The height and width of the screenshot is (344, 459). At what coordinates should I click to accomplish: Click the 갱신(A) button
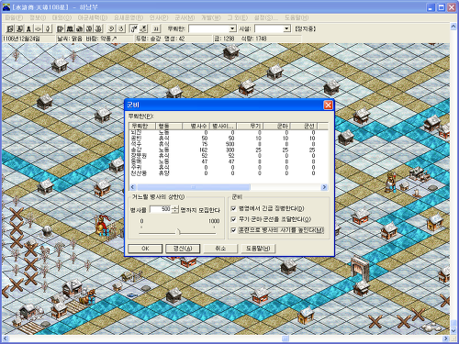coord(183,249)
